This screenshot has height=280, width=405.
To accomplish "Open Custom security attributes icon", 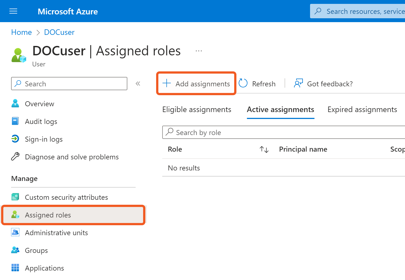I will pos(15,197).
